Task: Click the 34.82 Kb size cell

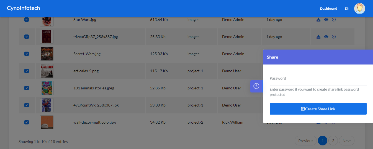Action: click(158, 122)
